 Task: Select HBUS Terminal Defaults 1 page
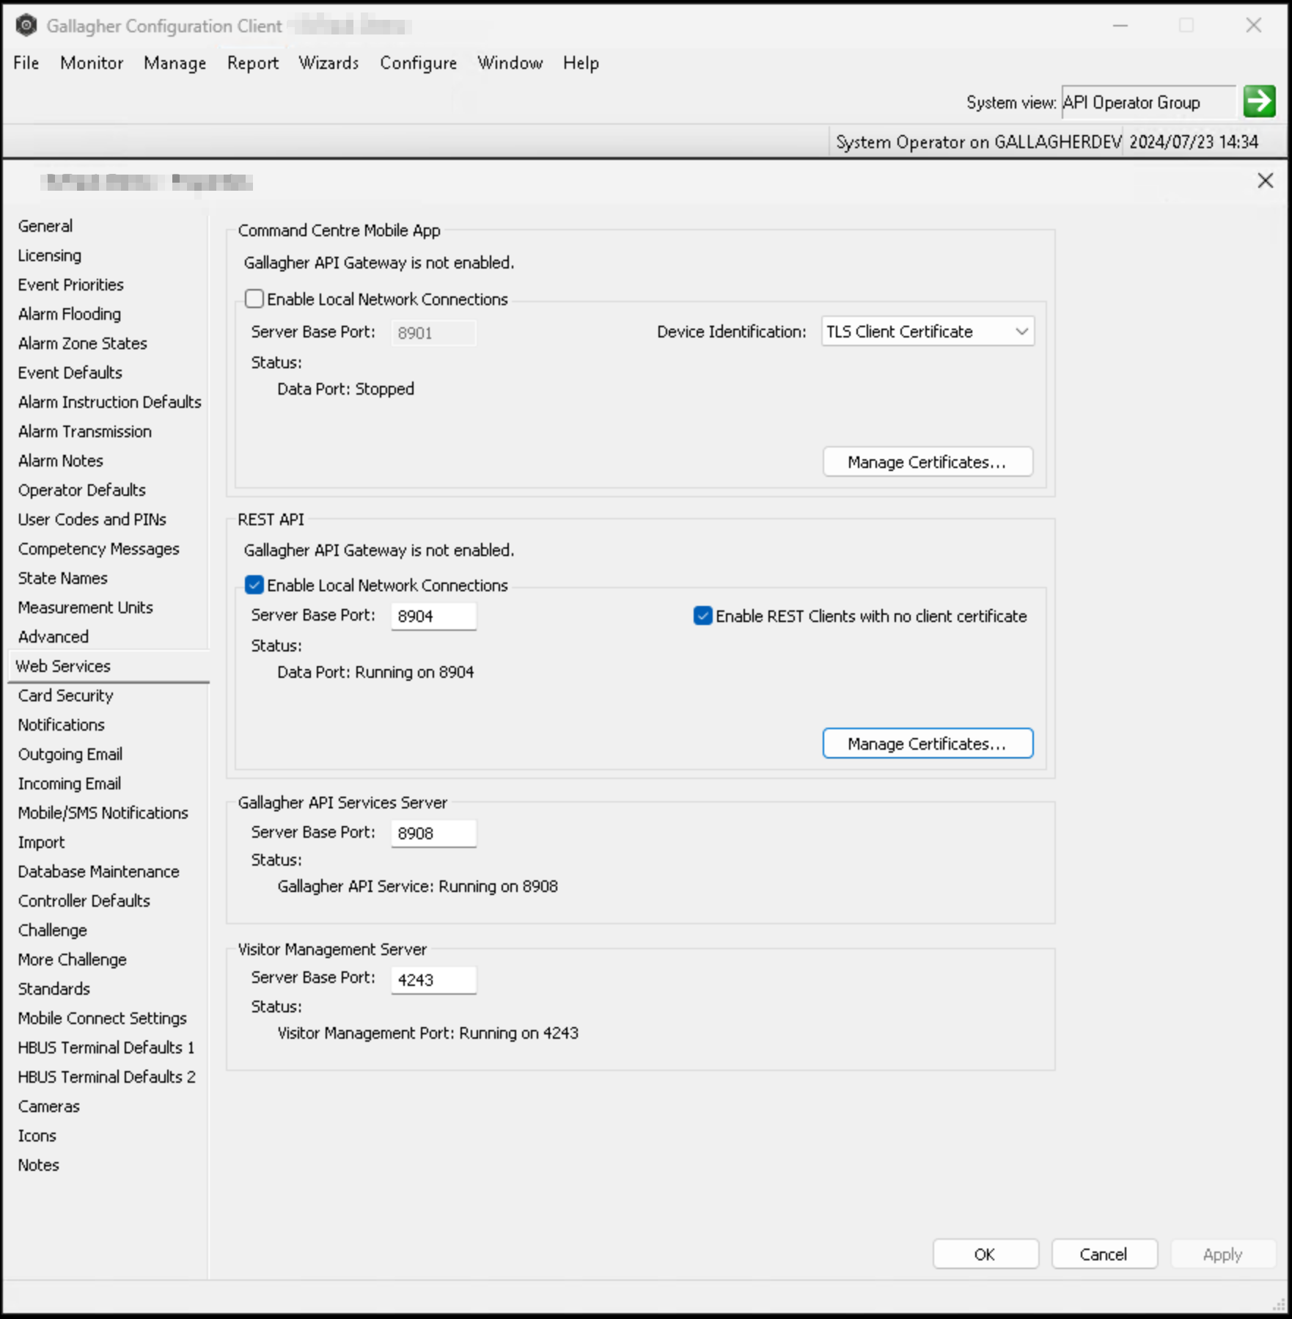click(106, 1048)
